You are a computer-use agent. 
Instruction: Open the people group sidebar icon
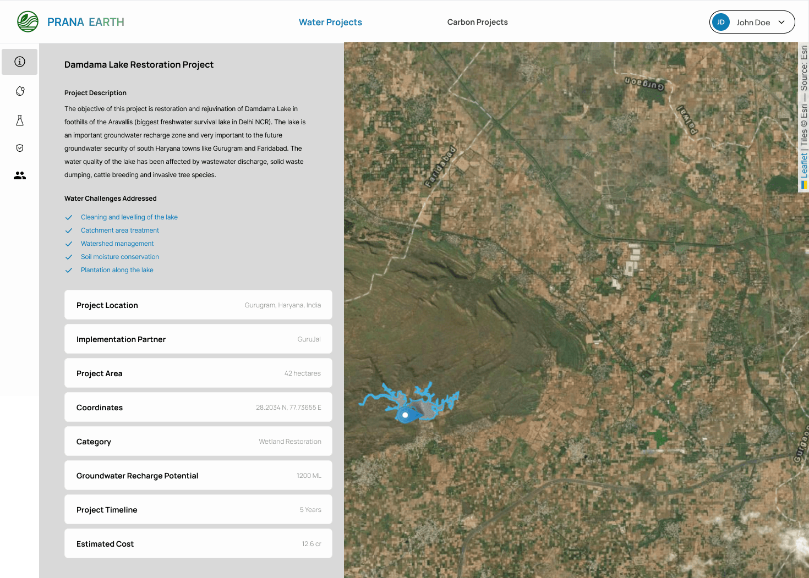point(20,175)
